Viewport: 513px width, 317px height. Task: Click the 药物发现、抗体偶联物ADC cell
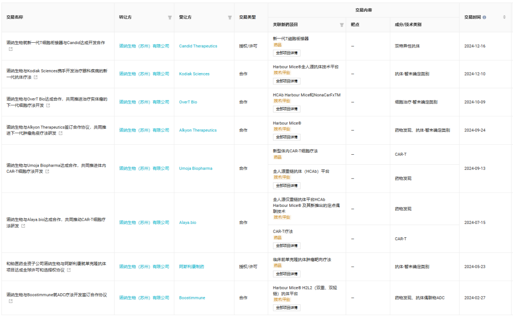(419, 298)
